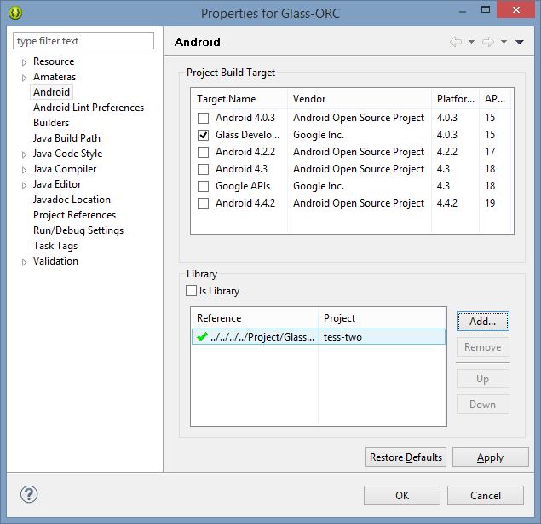This screenshot has width=541, height=524.
Task: Check the Android 4.2.2 target checkbox
Action: (x=203, y=152)
